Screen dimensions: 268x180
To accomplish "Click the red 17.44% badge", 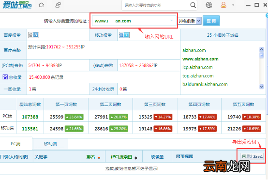I will click(208, 117).
